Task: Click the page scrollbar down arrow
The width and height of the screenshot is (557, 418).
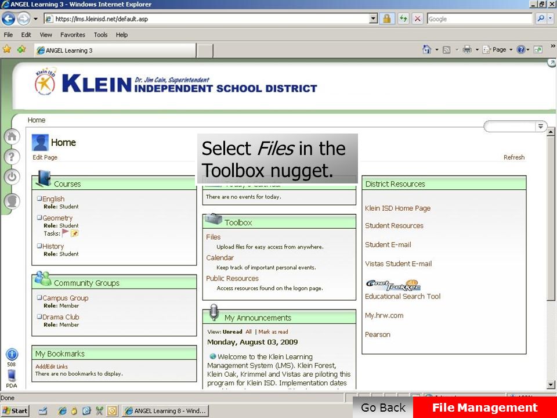Action: [551, 384]
